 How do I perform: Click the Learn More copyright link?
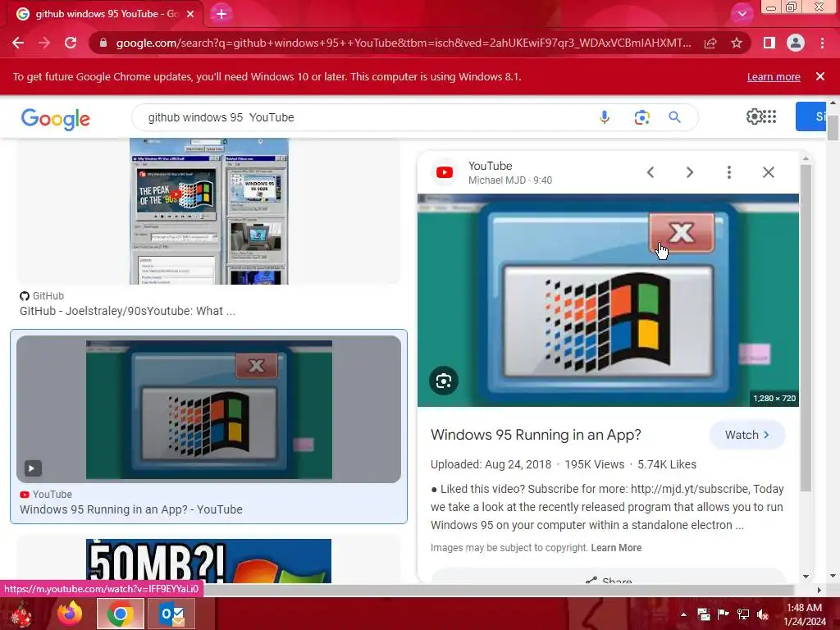[x=616, y=547]
